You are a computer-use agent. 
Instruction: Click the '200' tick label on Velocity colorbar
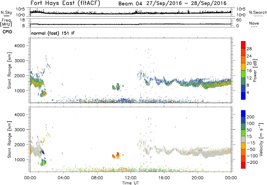coord(251,117)
